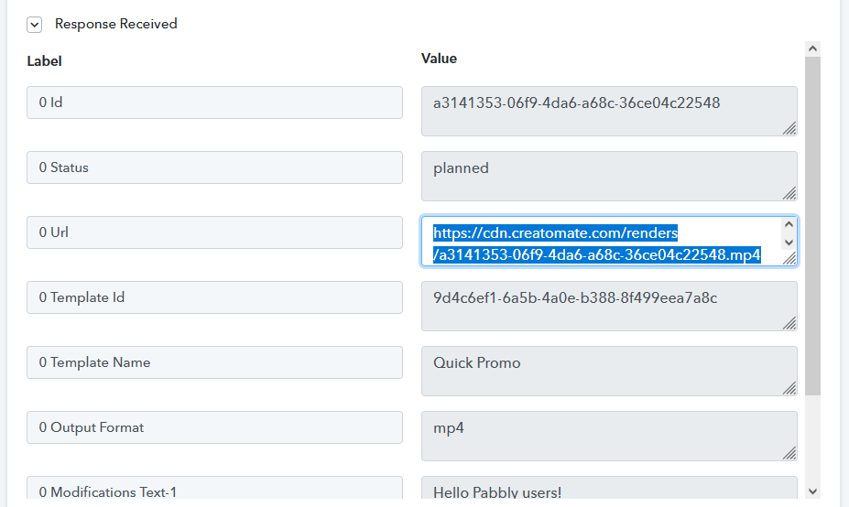Screen dimensions: 849x507
Task: Click the 0 Id label field
Action: tap(214, 102)
